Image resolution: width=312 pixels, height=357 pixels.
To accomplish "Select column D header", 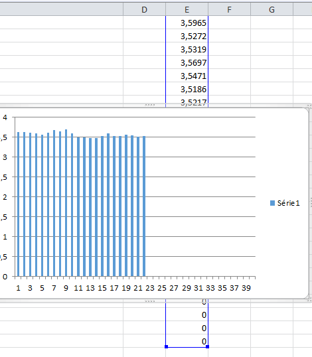I will (x=145, y=9).
